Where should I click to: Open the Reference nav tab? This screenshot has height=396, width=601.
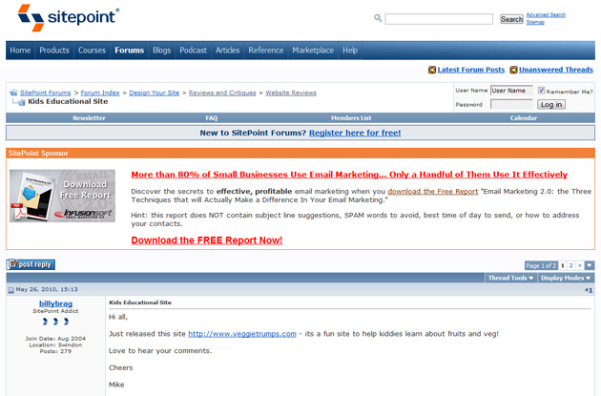266,51
